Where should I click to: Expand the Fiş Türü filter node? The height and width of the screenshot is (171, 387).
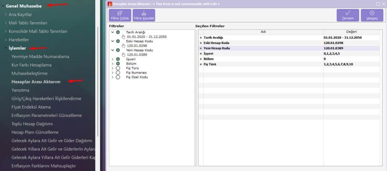113,68
